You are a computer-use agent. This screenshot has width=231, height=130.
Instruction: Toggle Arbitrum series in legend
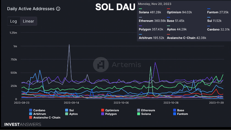coord(38,114)
